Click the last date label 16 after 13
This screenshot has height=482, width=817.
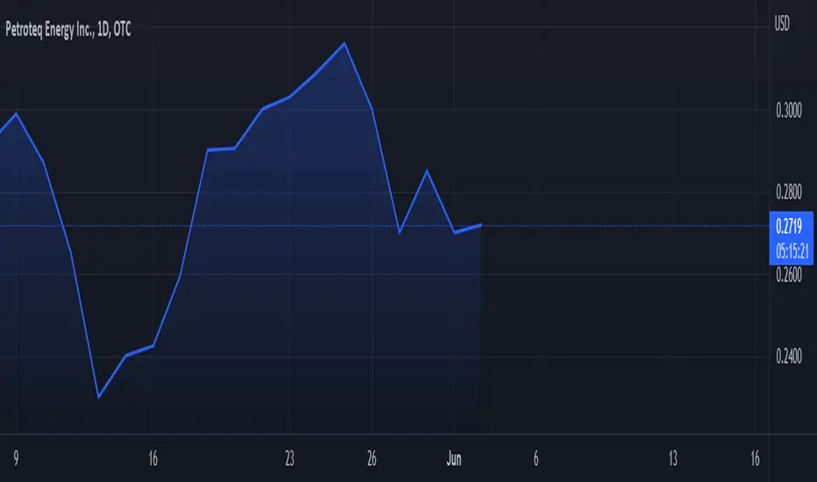click(755, 458)
